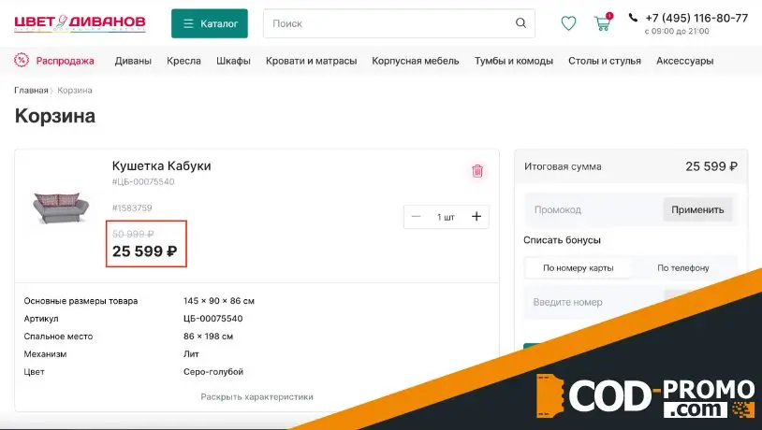The width and height of the screenshot is (762, 430).
Task: Call the number +7 (495) 116-80-77
Action: point(696,18)
